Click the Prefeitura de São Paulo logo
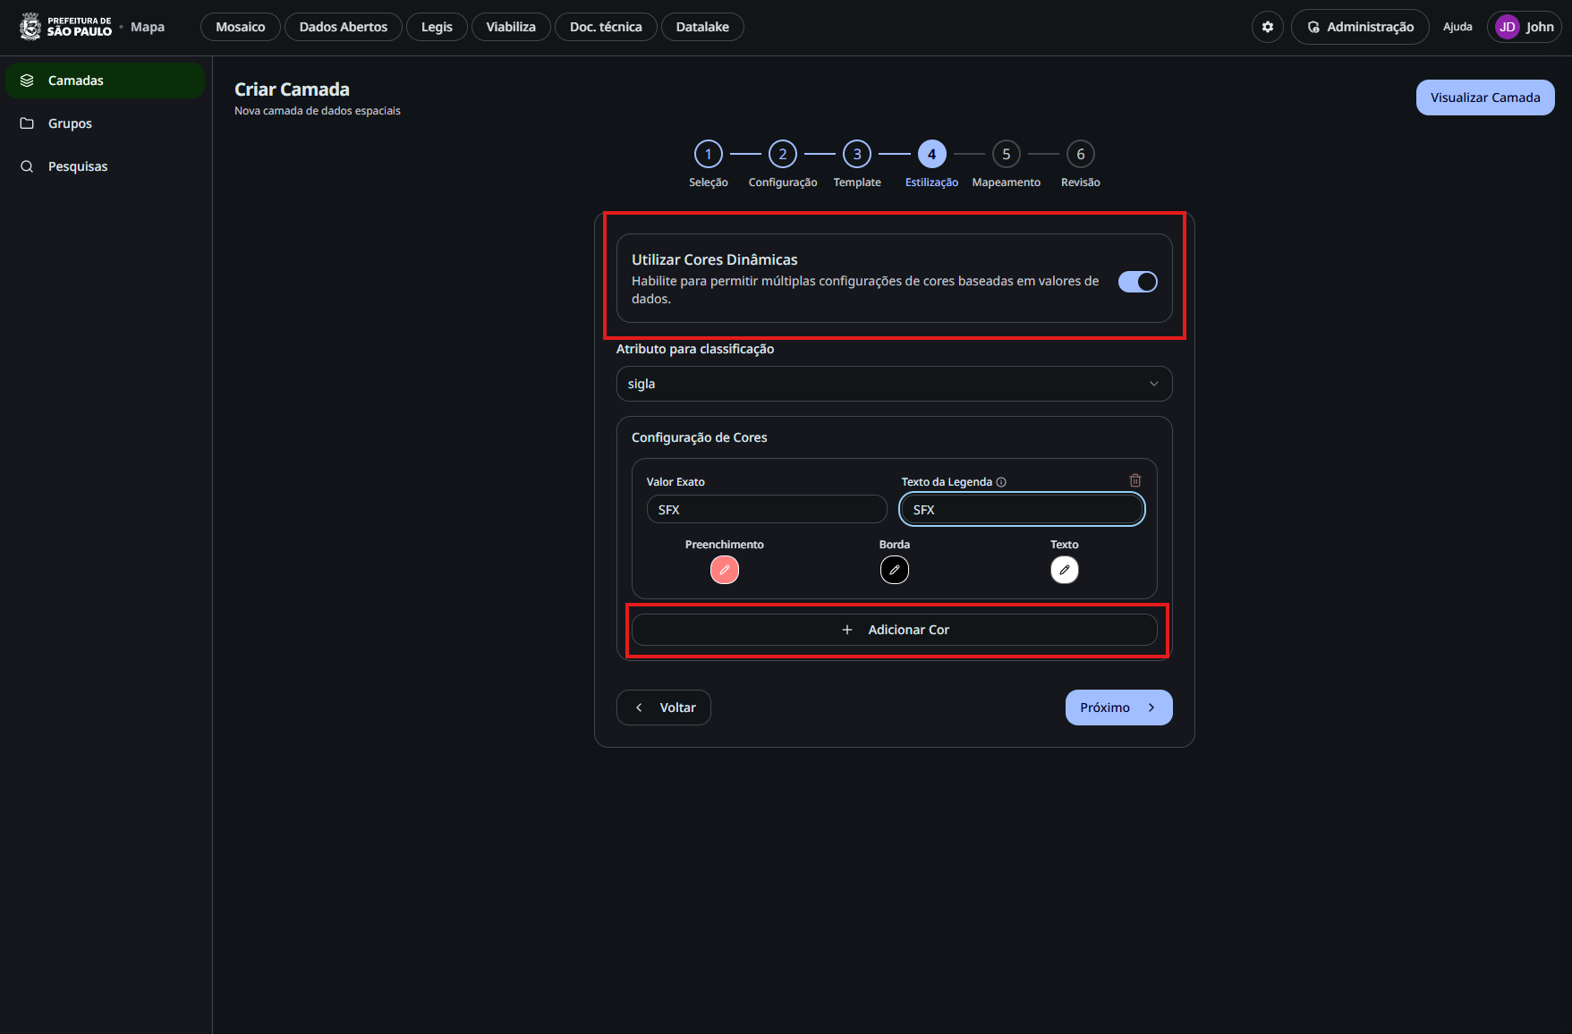Screen dimensions: 1572x1034 click(x=66, y=26)
